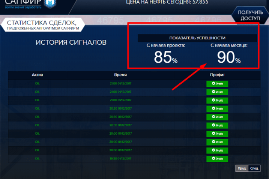Click the предложенных алгоритмом Сапфир М subtitle

click(43, 28)
